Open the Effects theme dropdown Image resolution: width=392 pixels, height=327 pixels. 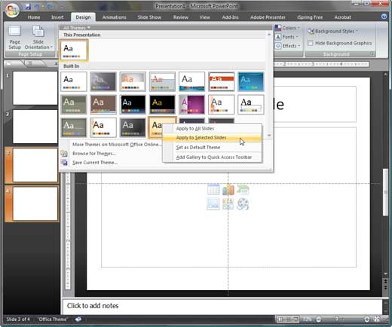tap(288, 46)
